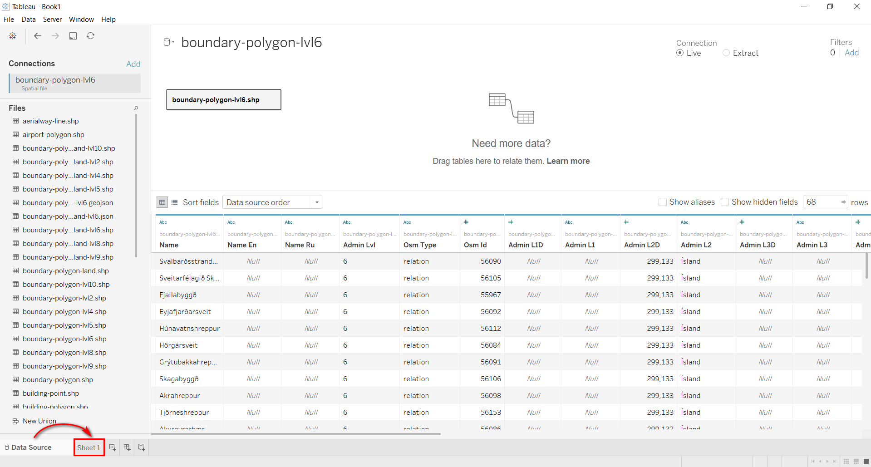Select boundary-polygon-lvl9.shp file
The height and width of the screenshot is (467, 871).
pyautogui.click(x=64, y=366)
